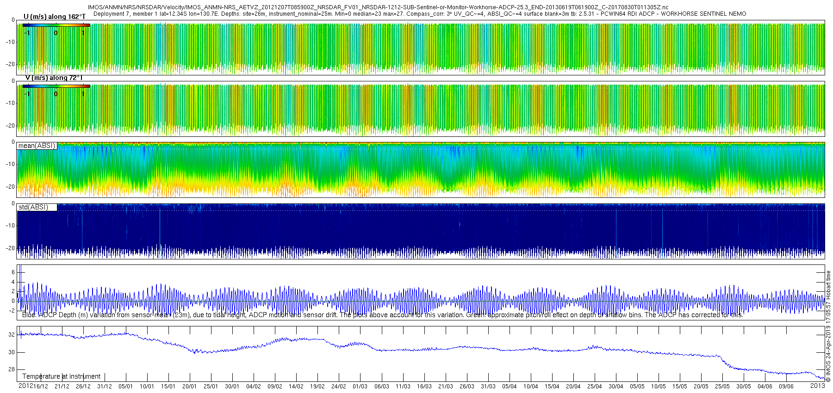
Task: Click the '30' temperature axis tick label
Action: [12, 352]
